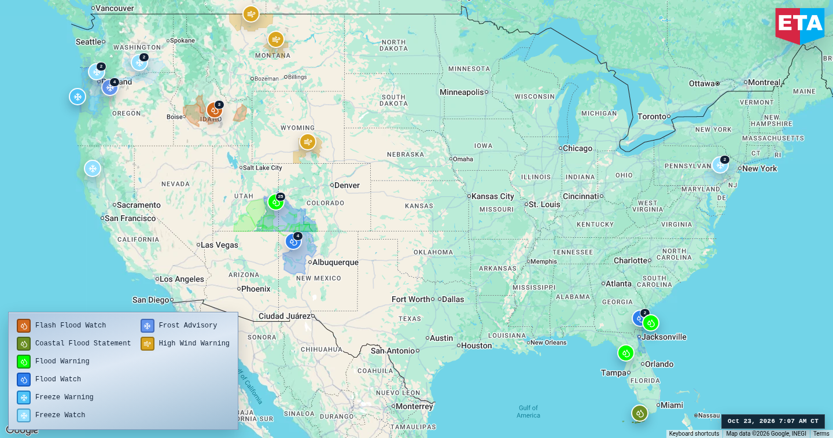The width and height of the screenshot is (833, 438).
Task: Click the High Wind Warning legend icon
Action: click(148, 344)
